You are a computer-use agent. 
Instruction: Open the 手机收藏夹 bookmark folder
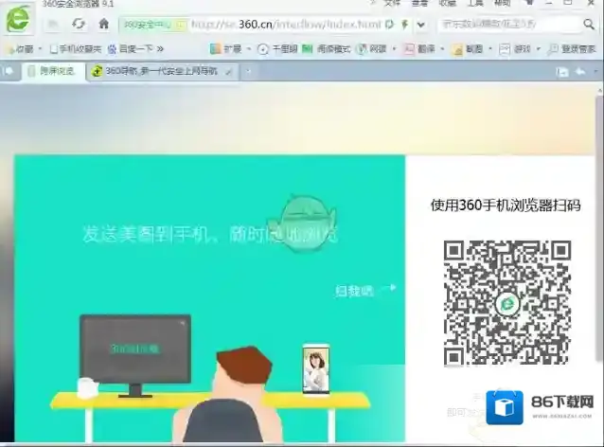tap(76, 49)
